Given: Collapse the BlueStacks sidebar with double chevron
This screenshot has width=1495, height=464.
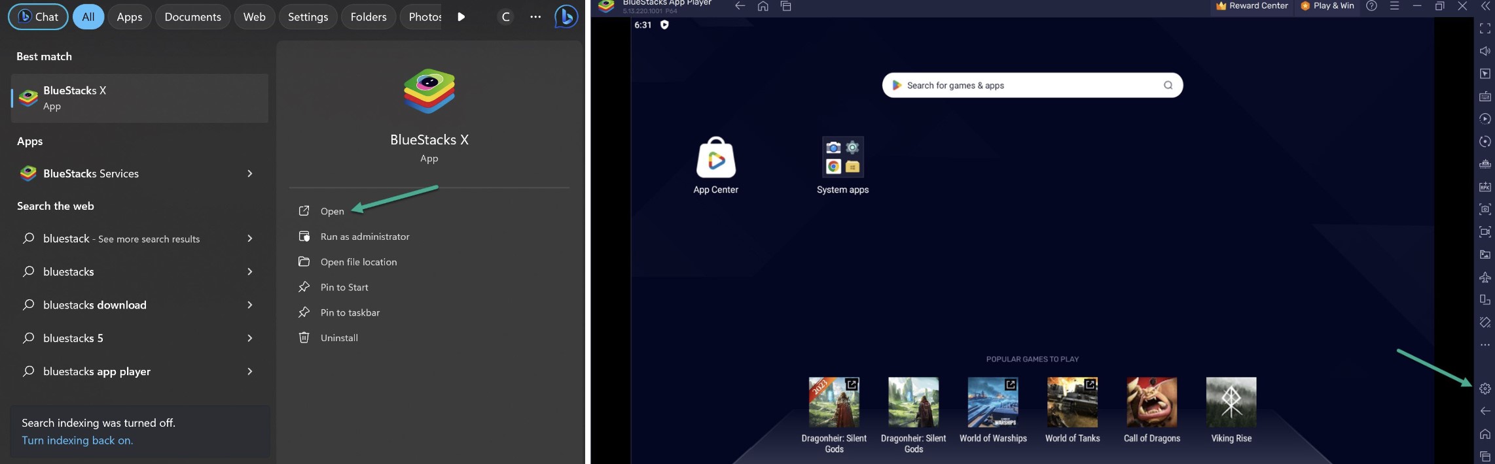Looking at the screenshot, I should pyautogui.click(x=1485, y=6).
